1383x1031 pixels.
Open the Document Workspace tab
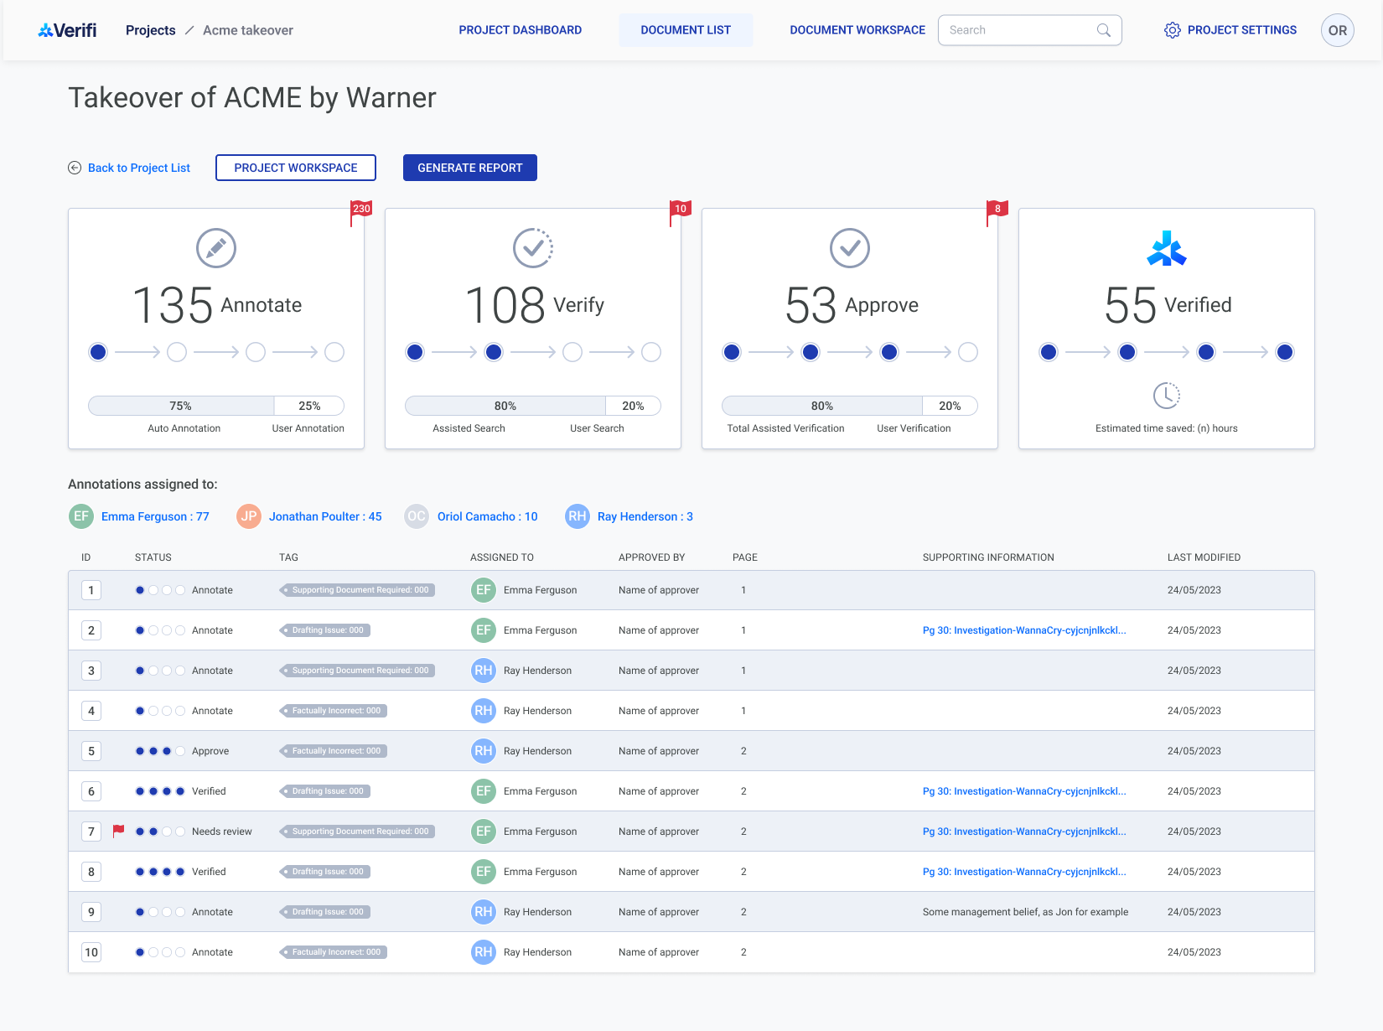pos(857,30)
